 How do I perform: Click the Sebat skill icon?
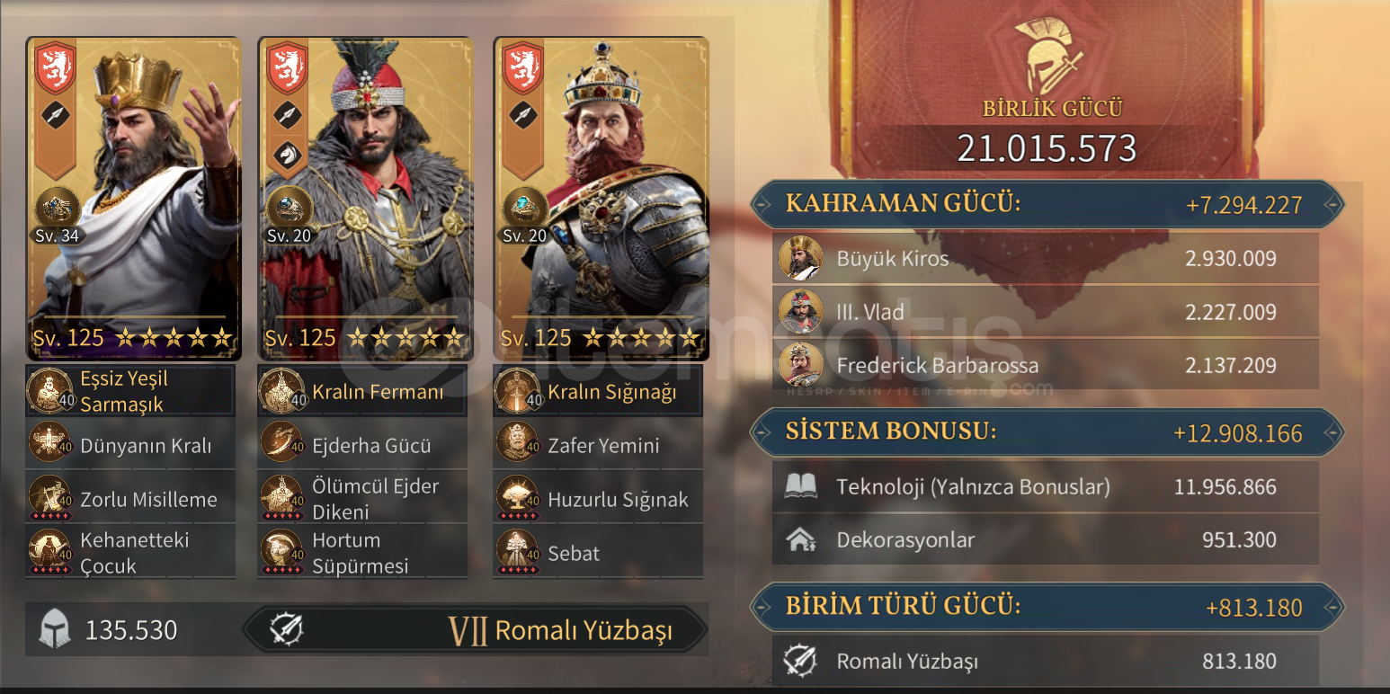point(517,552)
